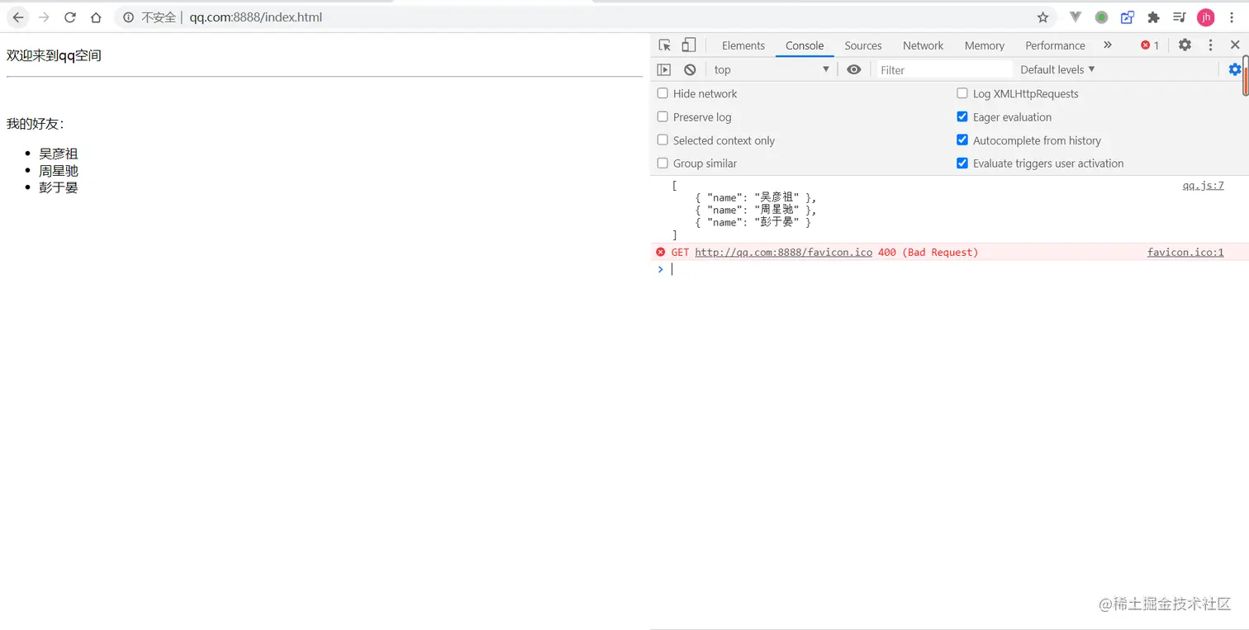Click the 我的好友 label
1249x630 pixels.
tap(36, 124)
